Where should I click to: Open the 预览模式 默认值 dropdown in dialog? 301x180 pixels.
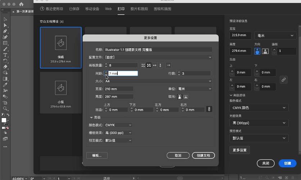(x=118, y=140)
